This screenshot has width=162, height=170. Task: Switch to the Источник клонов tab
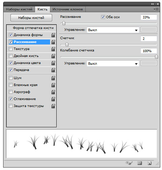68,9
